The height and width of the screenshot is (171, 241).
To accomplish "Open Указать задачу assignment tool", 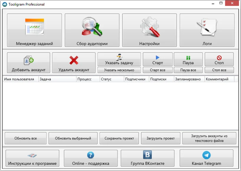I will pyautogui.click(x=119, y=59).
